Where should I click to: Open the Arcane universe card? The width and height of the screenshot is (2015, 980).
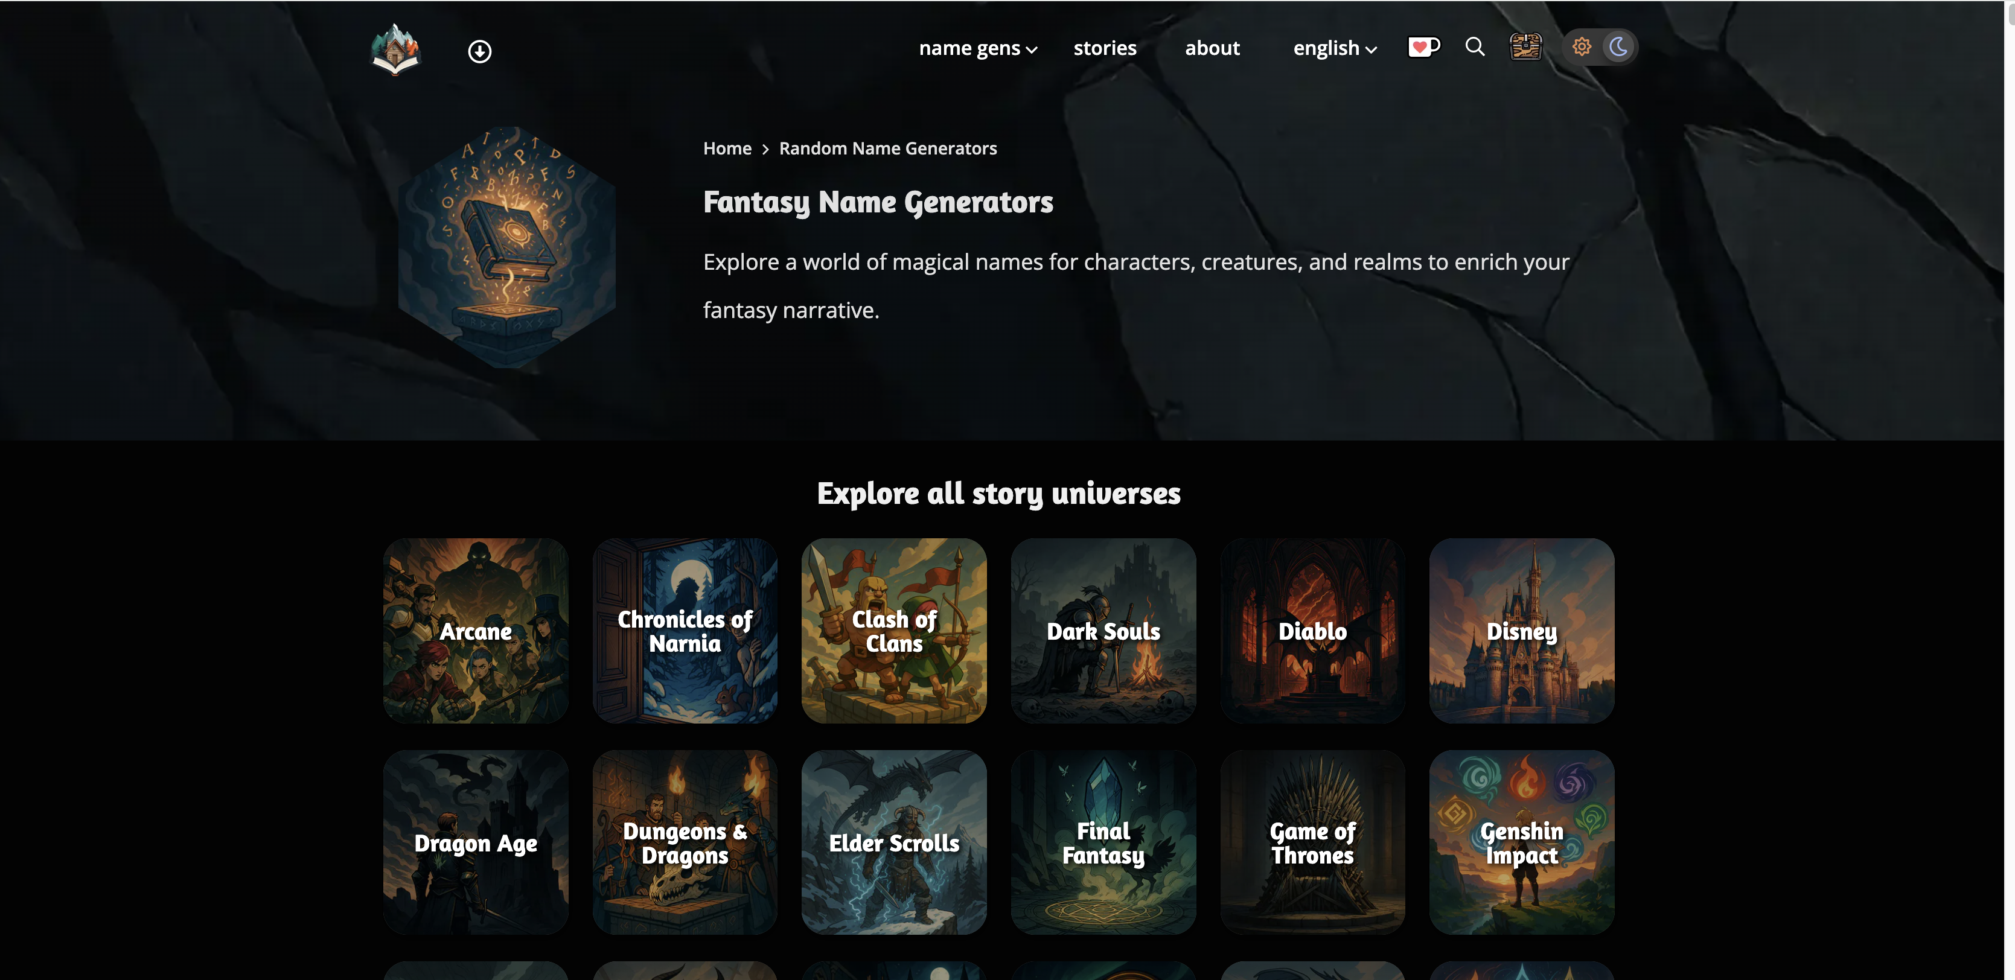pyautogui.click(x=476, y=631)
